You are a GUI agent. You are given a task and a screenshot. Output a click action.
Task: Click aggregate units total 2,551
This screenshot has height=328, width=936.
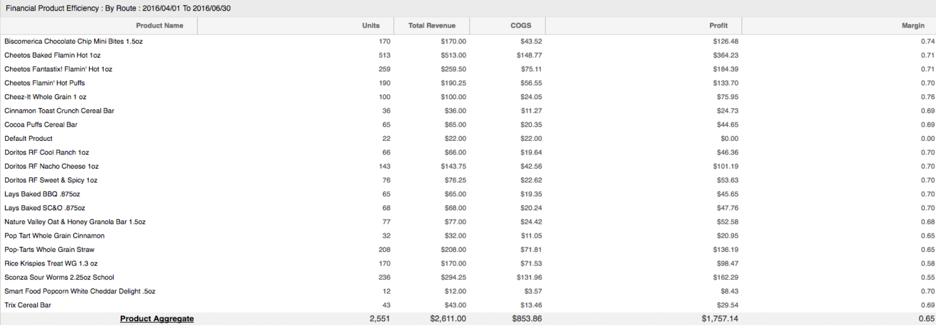[x=379, y=318]
